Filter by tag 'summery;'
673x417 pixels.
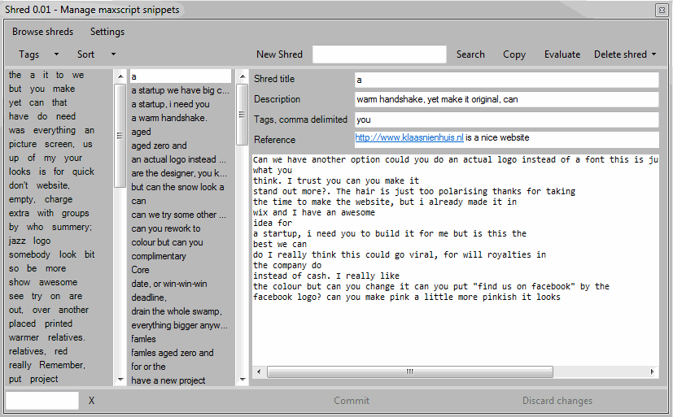(x=72, y=227)
